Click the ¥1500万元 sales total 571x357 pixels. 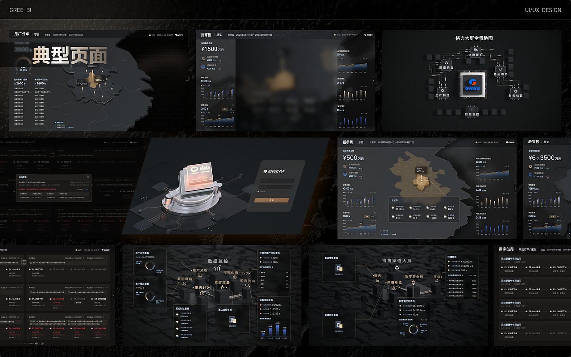coord(212,49)
